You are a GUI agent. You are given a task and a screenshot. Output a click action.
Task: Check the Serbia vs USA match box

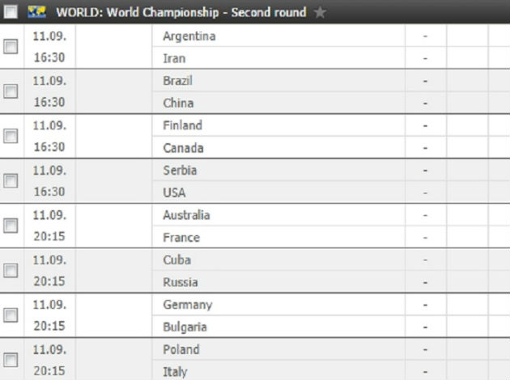11,181
